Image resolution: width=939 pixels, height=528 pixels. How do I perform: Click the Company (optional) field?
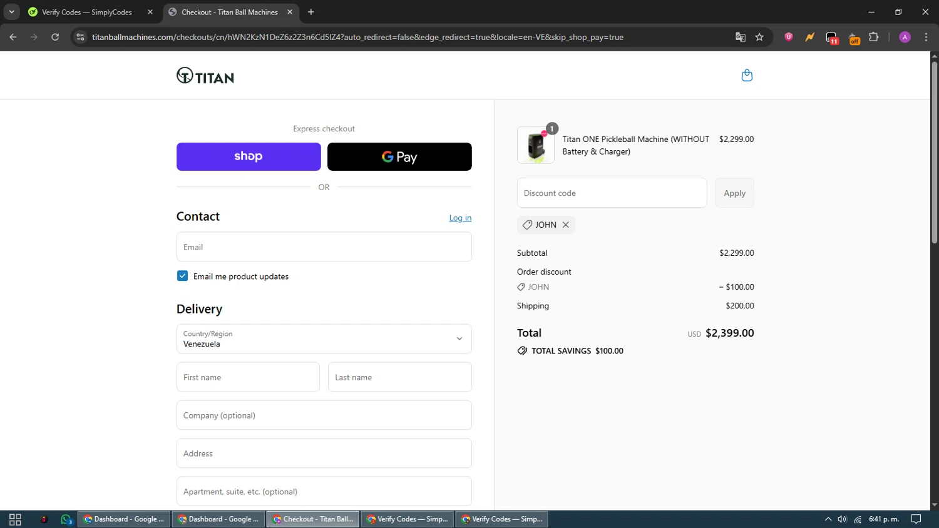tap(324, 415)
